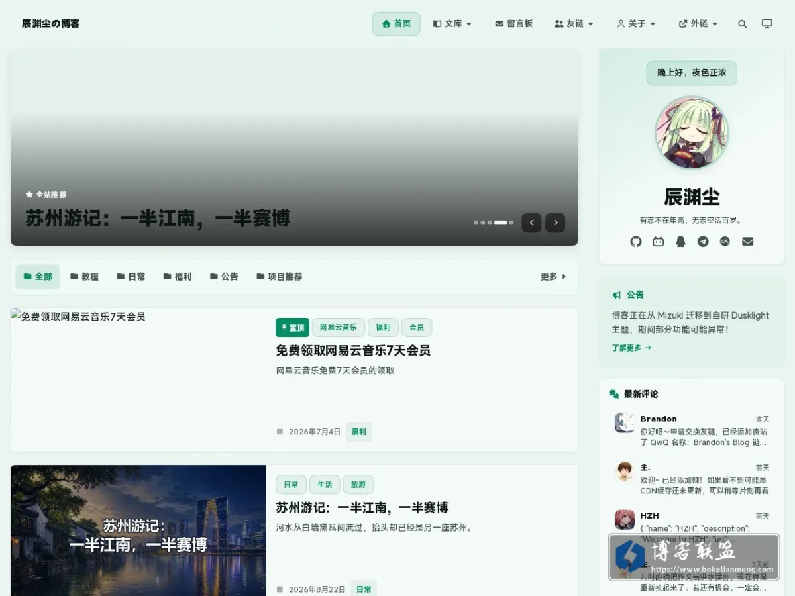The image size is (795, 596).
Task: Open the Bilibili profile icon
Action: pyautogui.click(x=659, y=242)
